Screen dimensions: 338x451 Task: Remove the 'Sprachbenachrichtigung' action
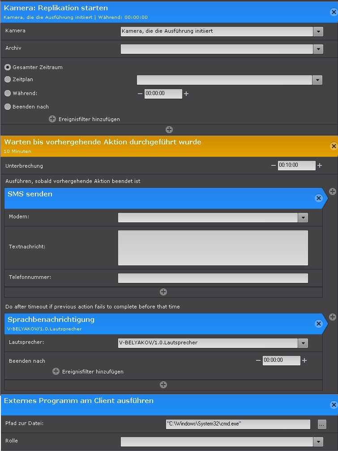click(318, 324)
